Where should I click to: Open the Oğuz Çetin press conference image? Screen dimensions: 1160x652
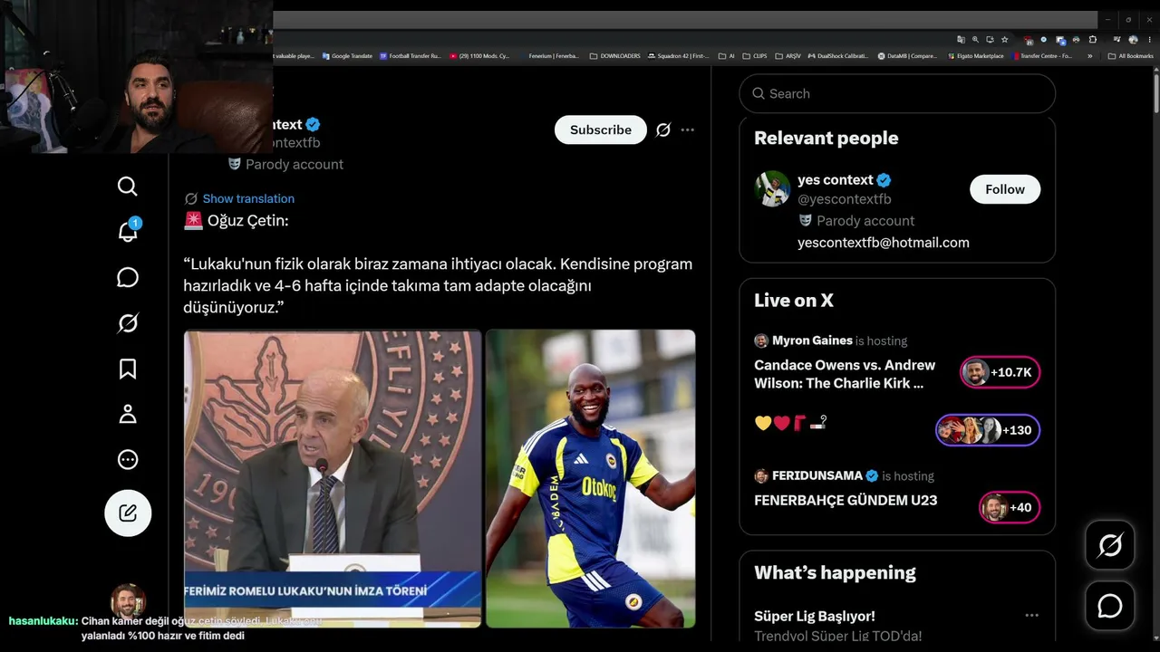point(333,479)
